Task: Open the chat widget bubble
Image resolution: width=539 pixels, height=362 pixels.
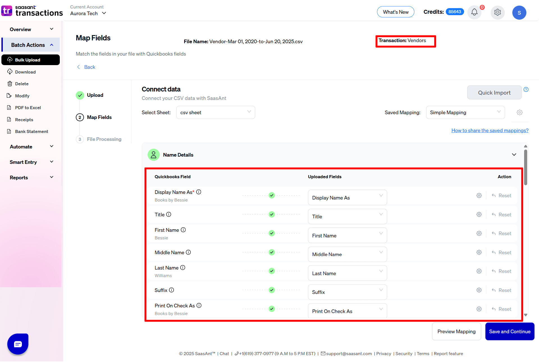Action: point(18,344)
